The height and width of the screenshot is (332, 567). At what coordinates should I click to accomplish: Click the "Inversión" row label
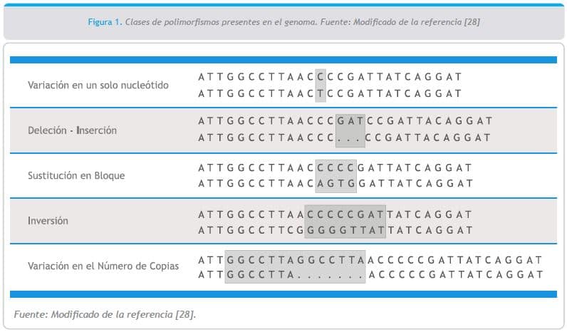tap(48, 220)
